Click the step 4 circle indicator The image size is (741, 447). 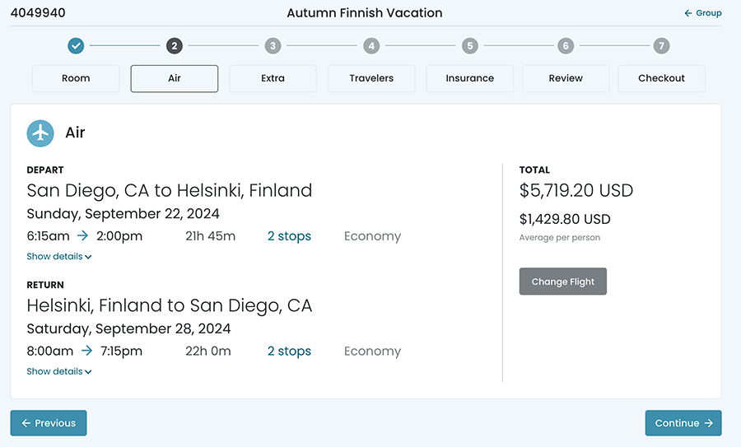(x=371, y=46)
